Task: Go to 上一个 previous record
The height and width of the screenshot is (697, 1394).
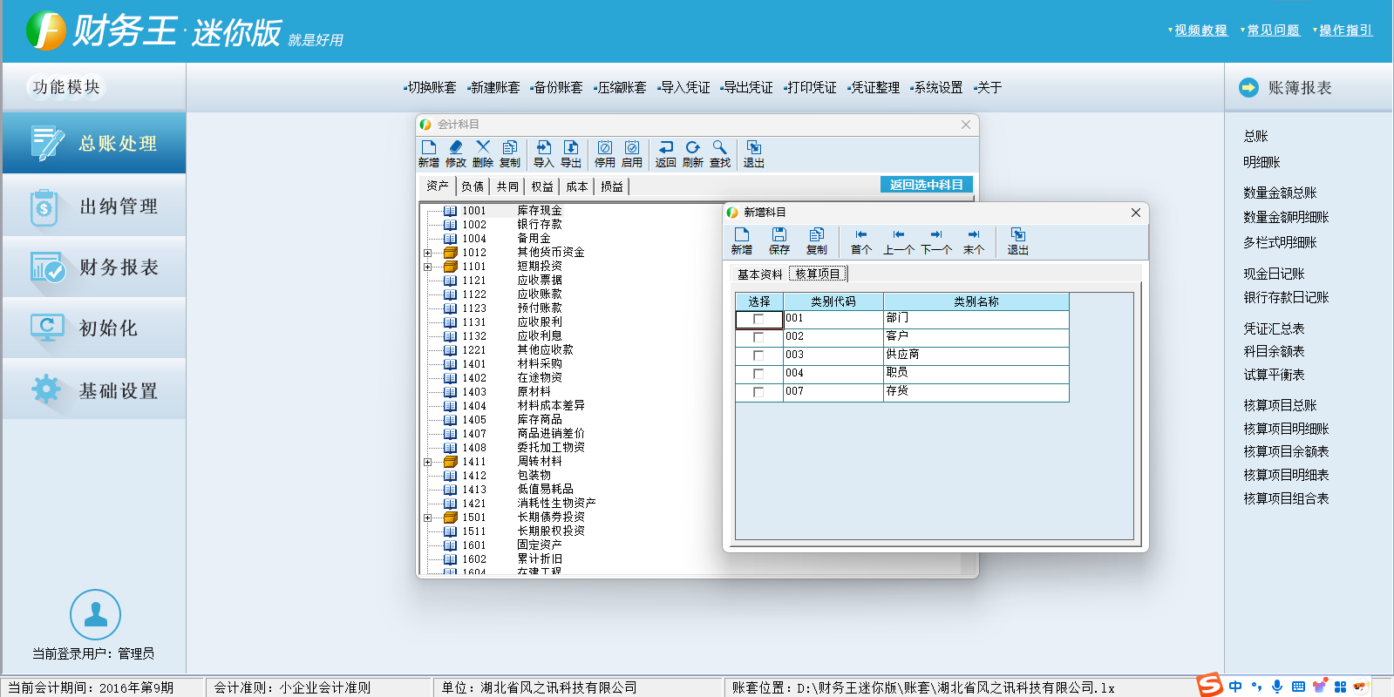Action: [899, 240]
